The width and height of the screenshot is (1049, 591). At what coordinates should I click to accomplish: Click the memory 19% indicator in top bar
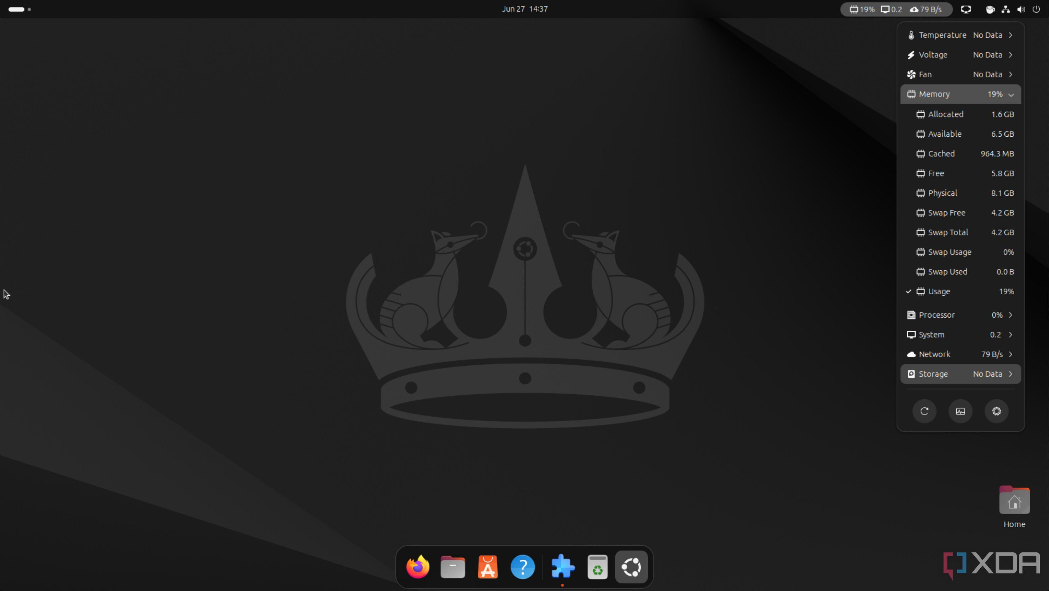point(862,9)
